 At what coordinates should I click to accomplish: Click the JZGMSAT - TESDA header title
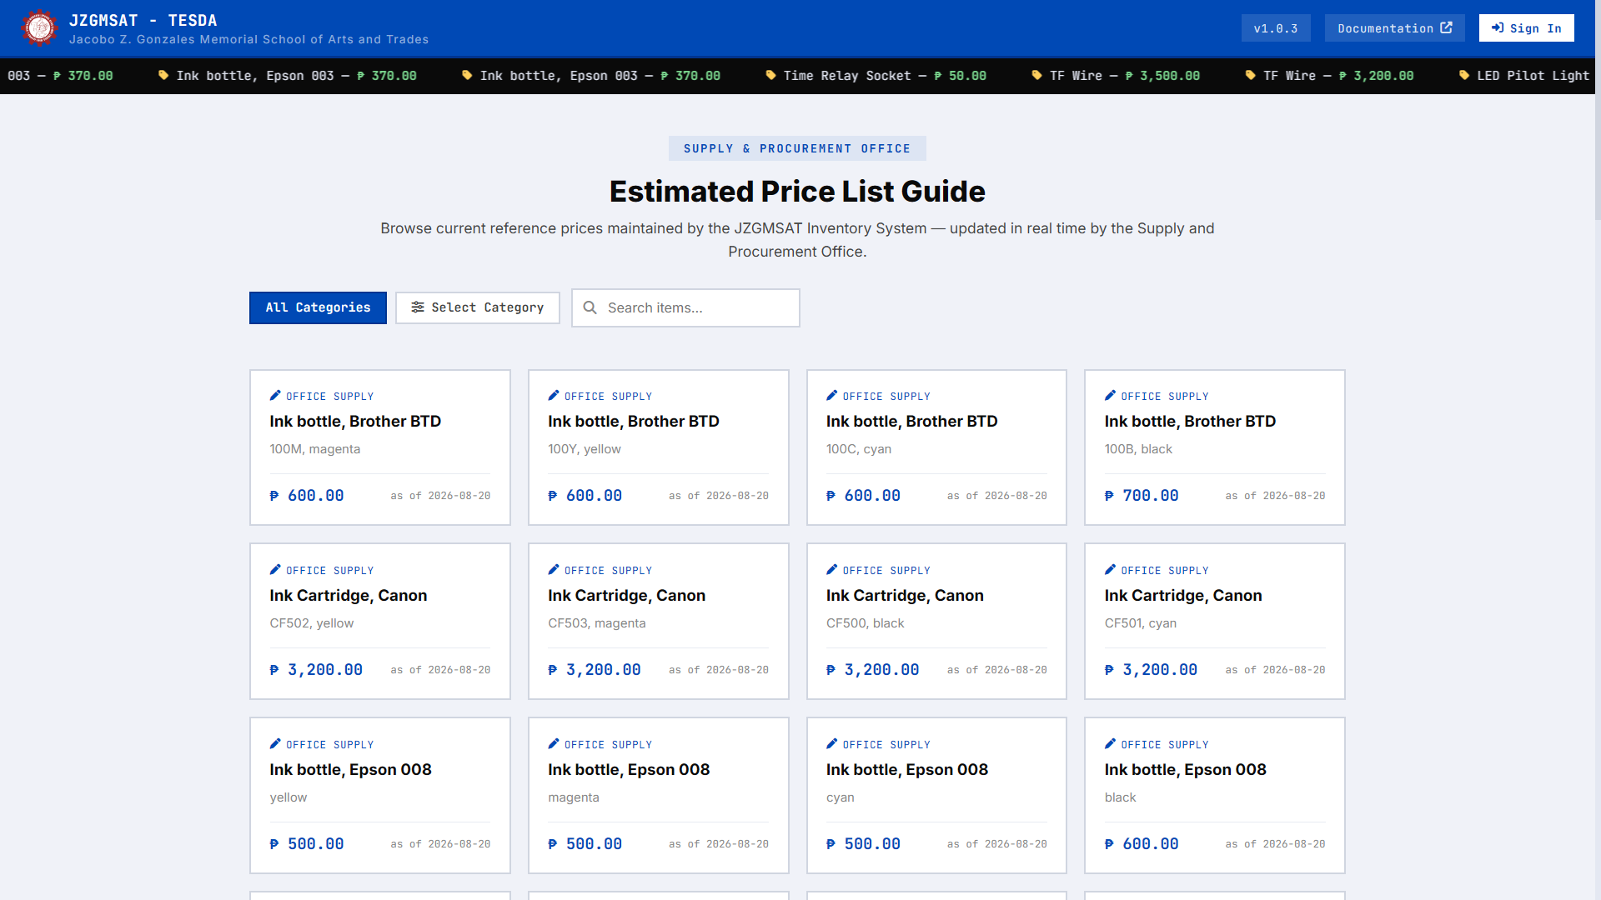(143, 21)
